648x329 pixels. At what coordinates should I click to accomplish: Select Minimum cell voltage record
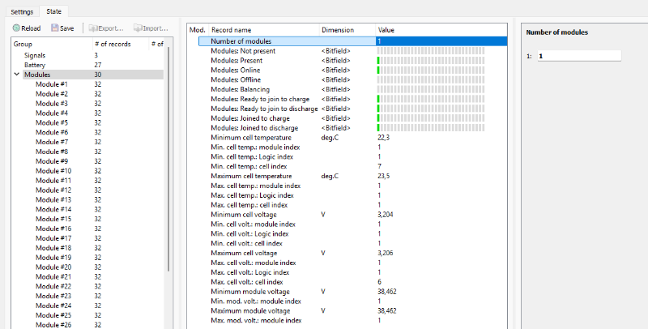coord(244,215)
